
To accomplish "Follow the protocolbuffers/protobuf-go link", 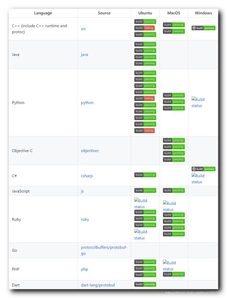I will pyautogui.click(x=104, y=250).
